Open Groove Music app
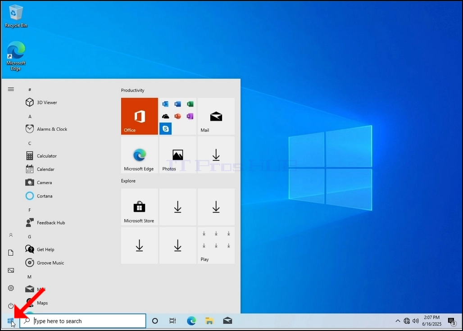This screenshot has height=331, width=463. click(45, 263)
